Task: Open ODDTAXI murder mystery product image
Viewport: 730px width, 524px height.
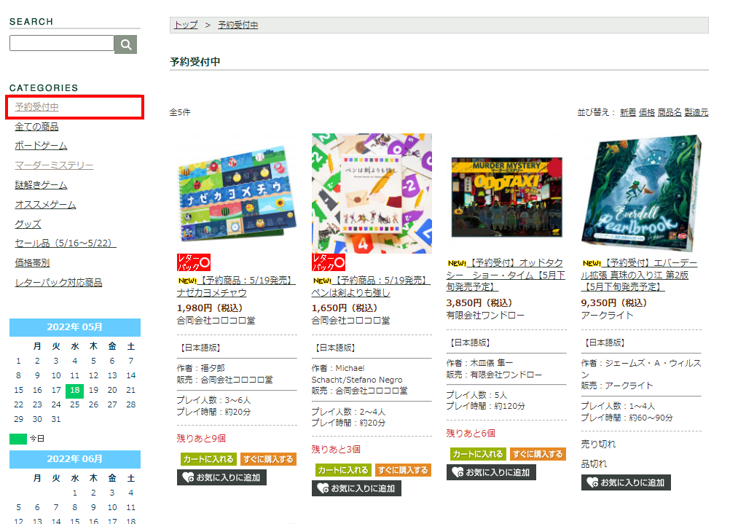Action: click(x=506, y=197)
